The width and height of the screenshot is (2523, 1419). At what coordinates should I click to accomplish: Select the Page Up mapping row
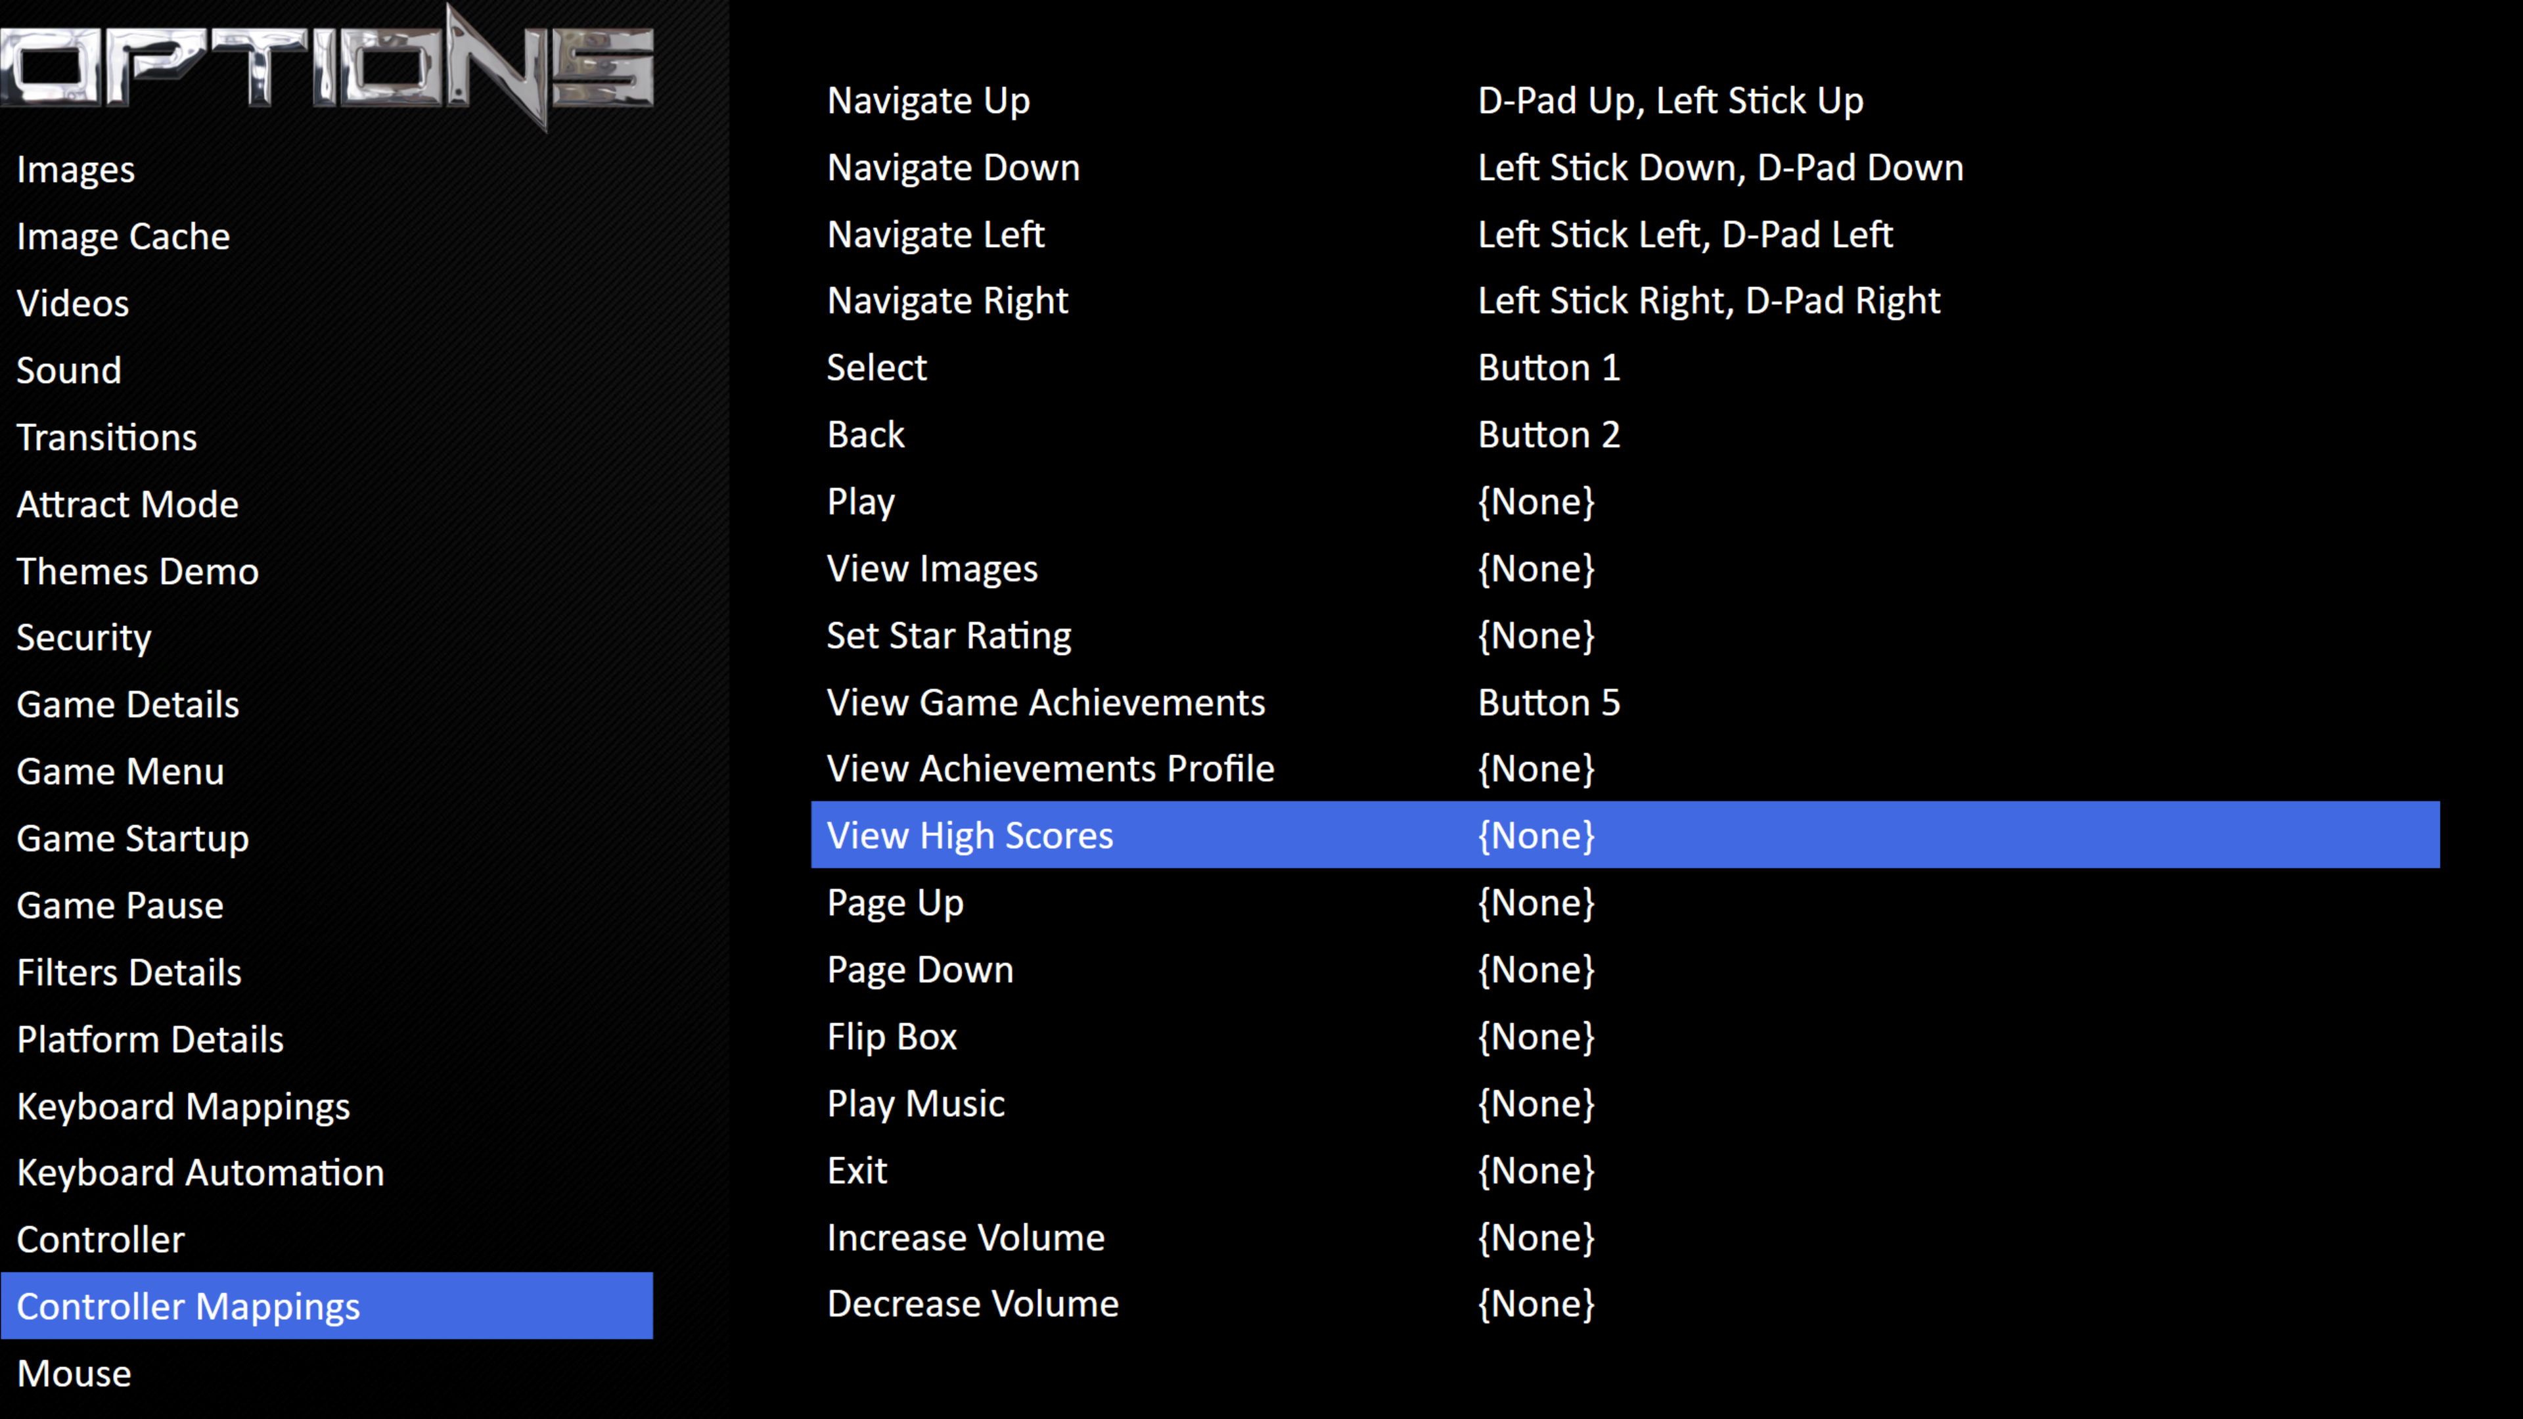coord(1626,903)
